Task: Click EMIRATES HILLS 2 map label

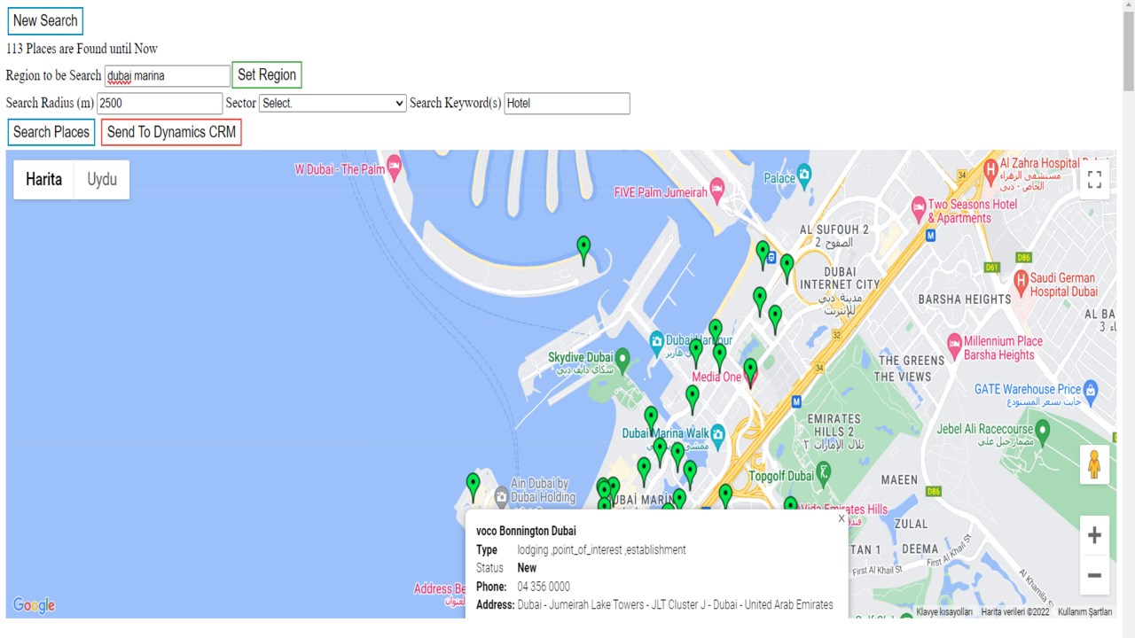Action: click(x=834, y=424)
